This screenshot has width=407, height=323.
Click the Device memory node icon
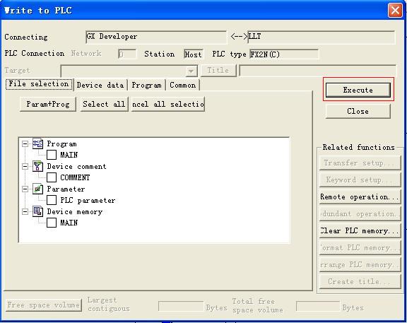[x=37, y=211]
